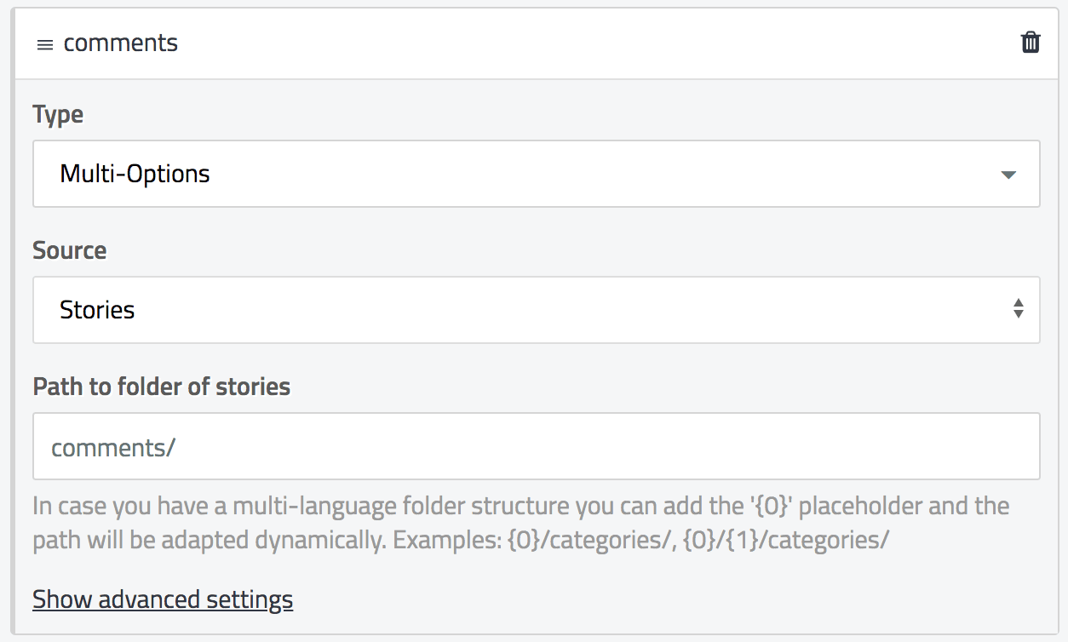Click the "Path to folder of stories" label
This screenshot has width=1068, height=642.
pyautogui.click(x=162, y=387)
